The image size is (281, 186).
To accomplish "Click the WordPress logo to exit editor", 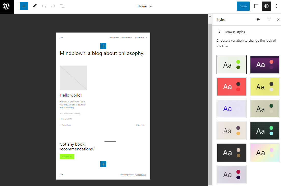I will tap(7, 7).
